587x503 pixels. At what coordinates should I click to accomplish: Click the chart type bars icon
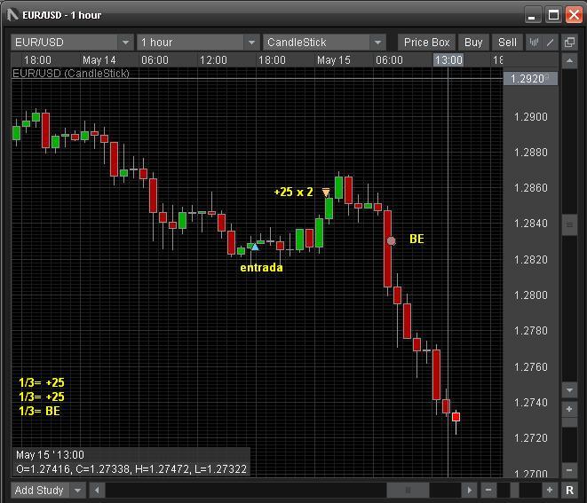[535, 42]
